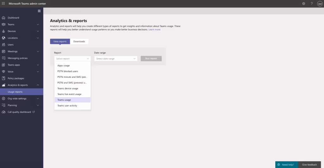This screenshot has width=324, height=168.
Task: Click the Policy packages icon
Action: [x=3, y=78]
